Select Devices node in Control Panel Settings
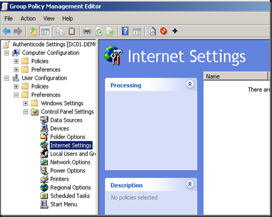272x217 pixels. [x=60, y=128]
